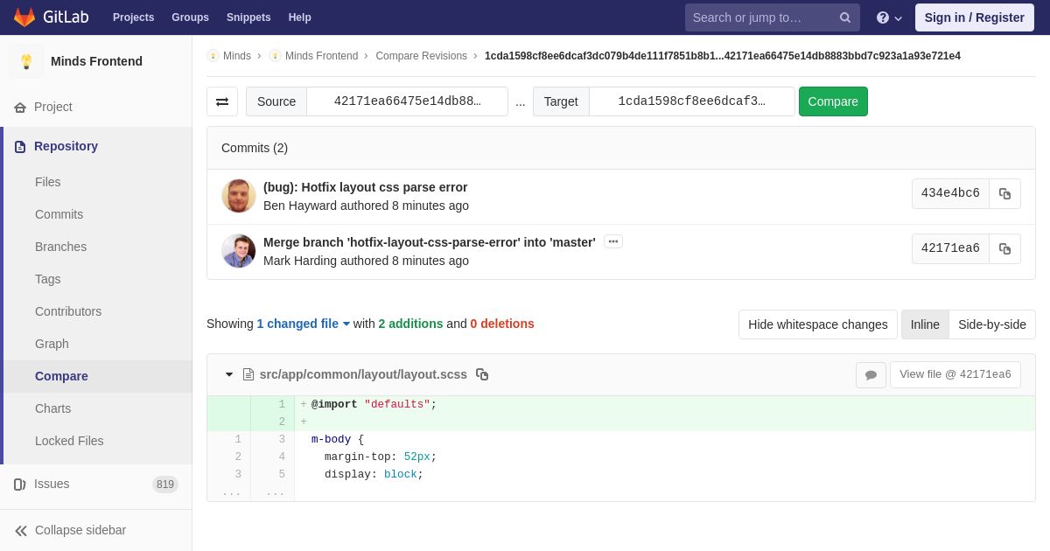This screenshot has width=1050, height=551.
Task: Click Minds breadcrumb link
Action: [x=237, y=56]
